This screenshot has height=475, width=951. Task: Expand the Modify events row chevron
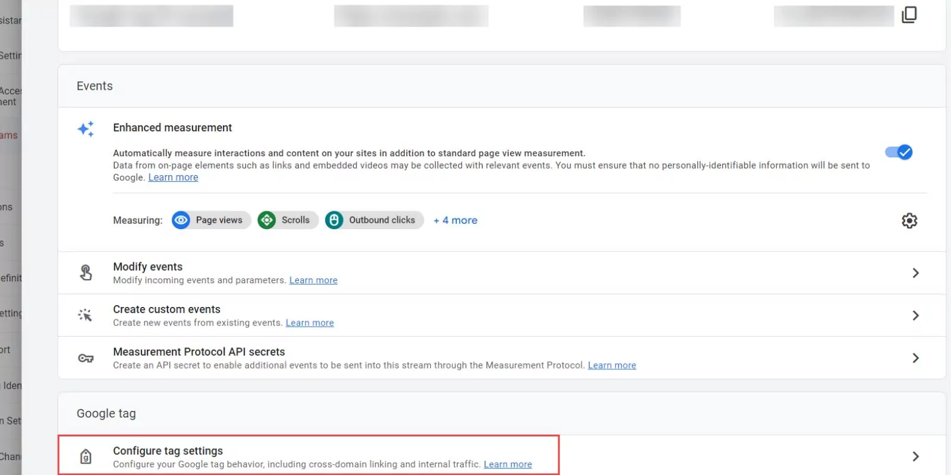pyautogui.click(x=915, y=273)
